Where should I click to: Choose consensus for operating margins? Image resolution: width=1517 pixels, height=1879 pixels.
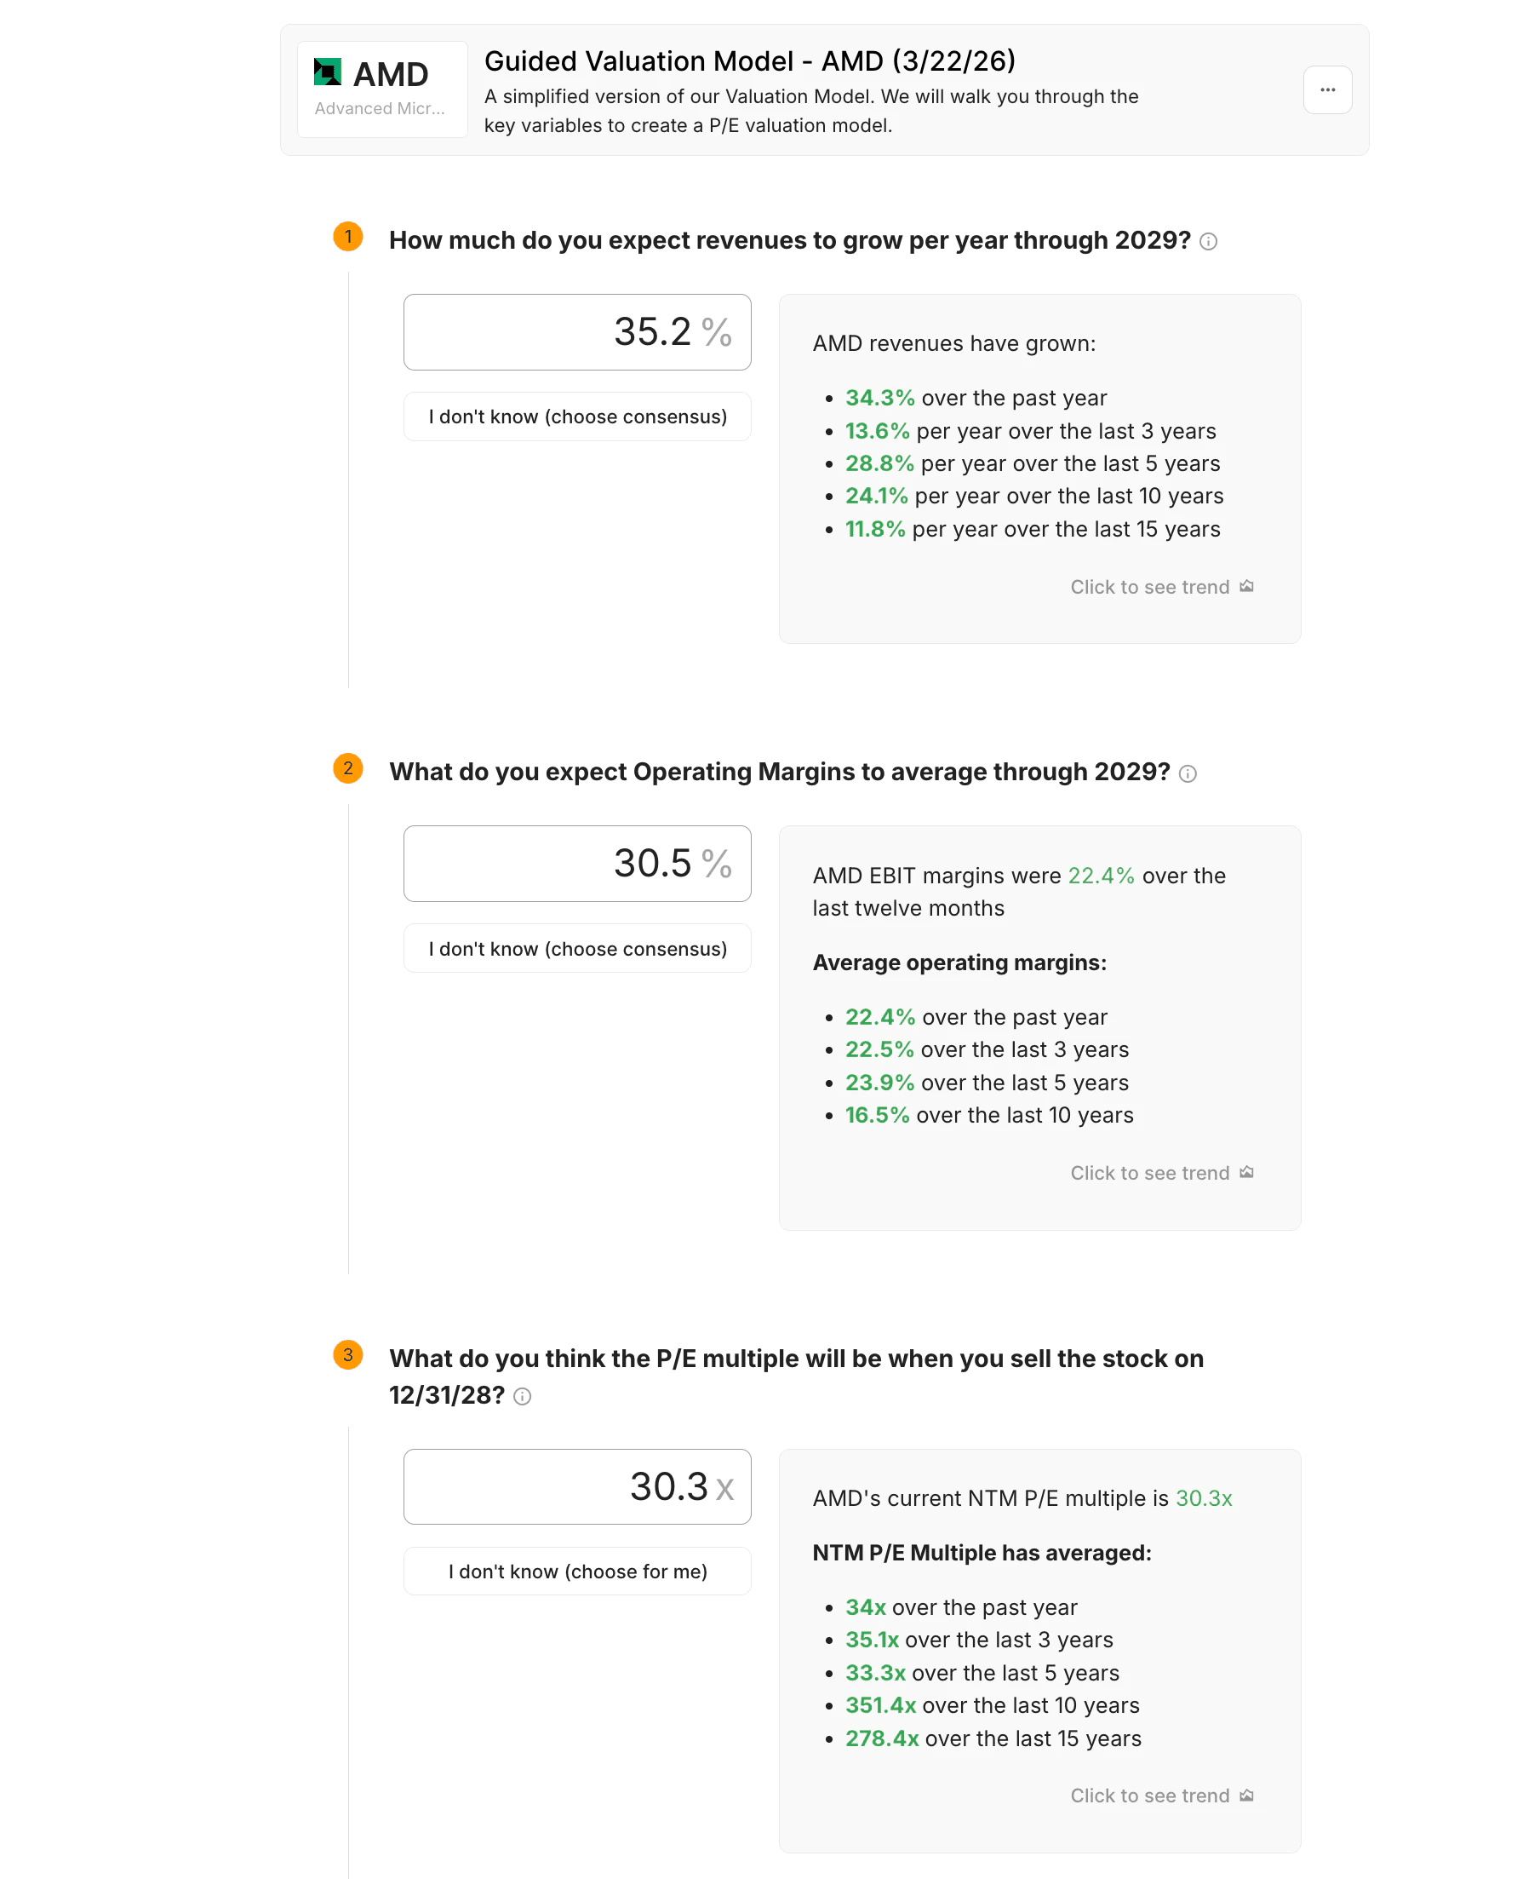[x=576, y=949]
